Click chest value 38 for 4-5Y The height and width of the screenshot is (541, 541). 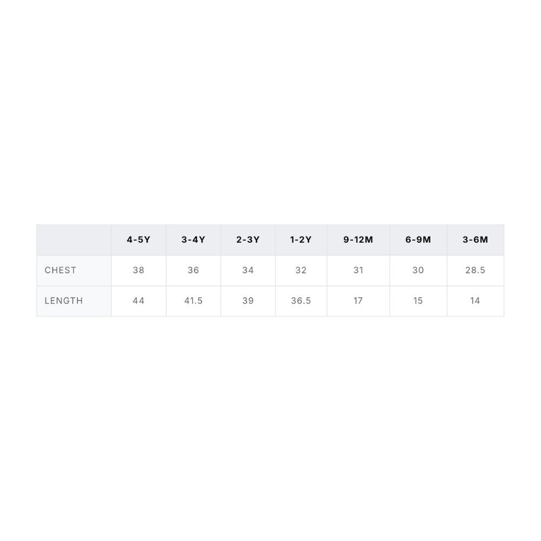click(138, 270)
